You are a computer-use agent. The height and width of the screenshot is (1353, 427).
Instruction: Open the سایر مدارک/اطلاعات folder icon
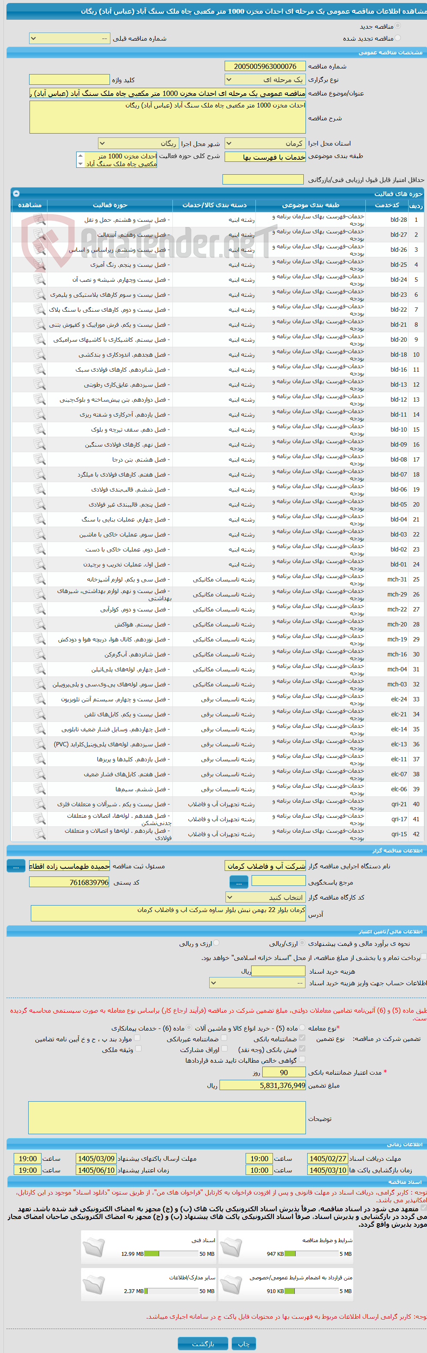click(x=94, y=1284)
